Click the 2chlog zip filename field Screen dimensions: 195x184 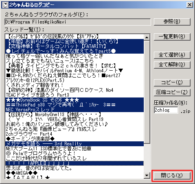pyautogui.click(x=166, y=110)
